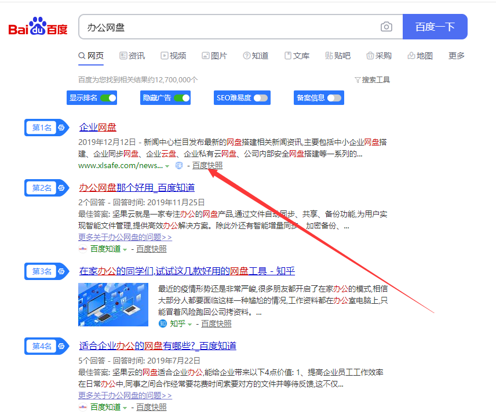The height and width of the screenshot is (418, 496).
Task: Click result count text 约12,700,000个
Action: click(x=173, y=80)
